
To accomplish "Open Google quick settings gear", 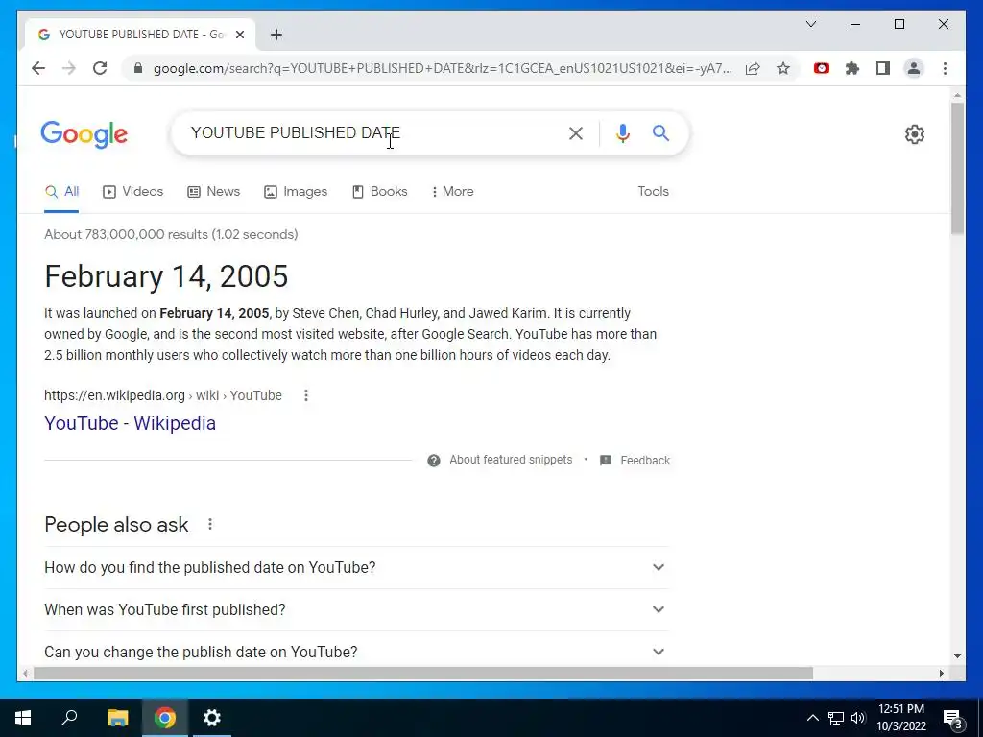I will click(x=914, y=134).
